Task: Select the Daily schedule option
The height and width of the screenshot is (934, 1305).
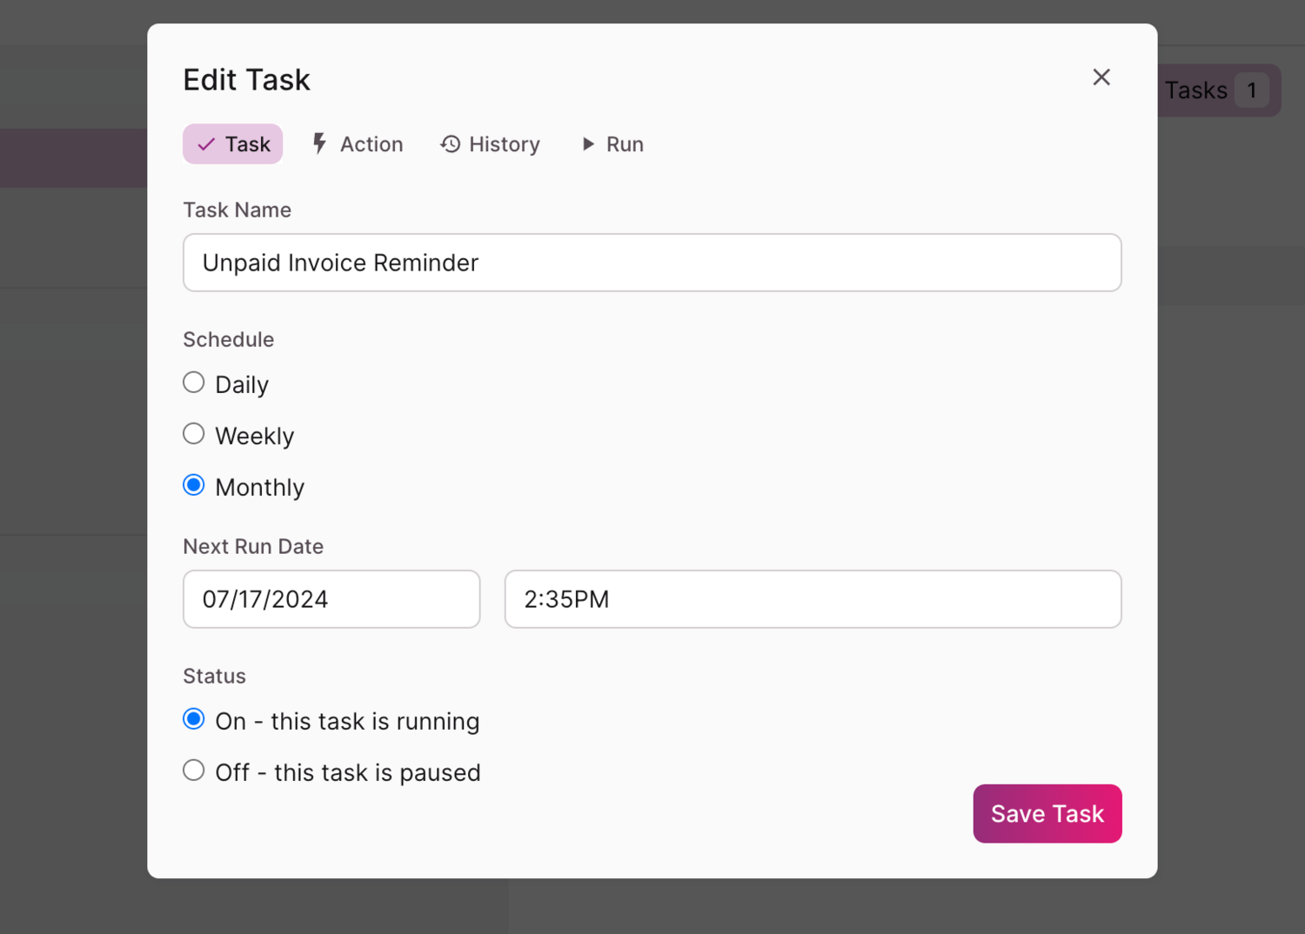Action: pos(194,383)
